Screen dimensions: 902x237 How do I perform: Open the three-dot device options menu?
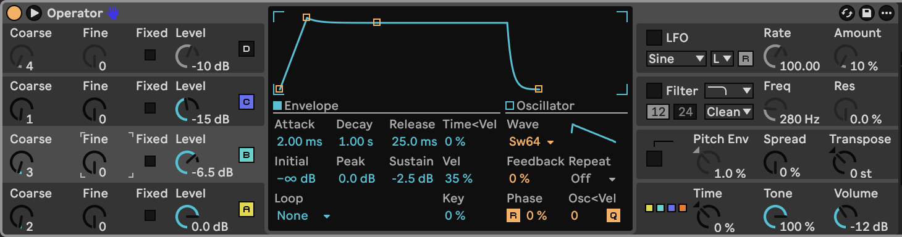(887, 13)
